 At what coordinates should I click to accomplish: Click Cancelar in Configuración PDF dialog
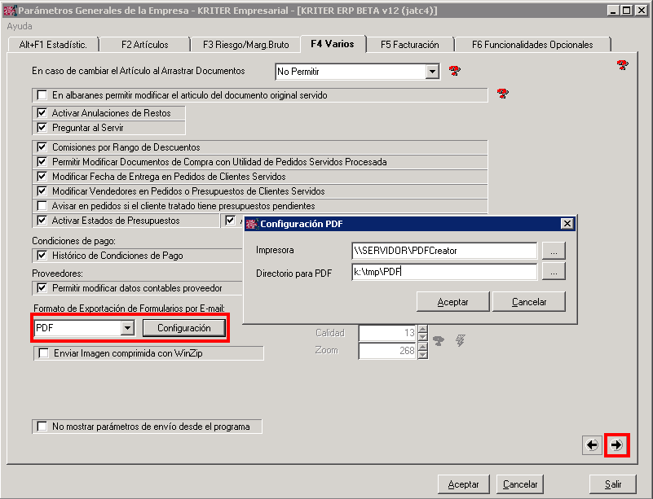529,302
